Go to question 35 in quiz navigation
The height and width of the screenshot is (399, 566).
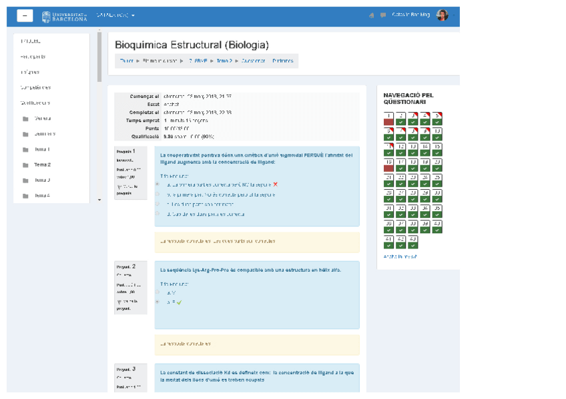(437, 211)
